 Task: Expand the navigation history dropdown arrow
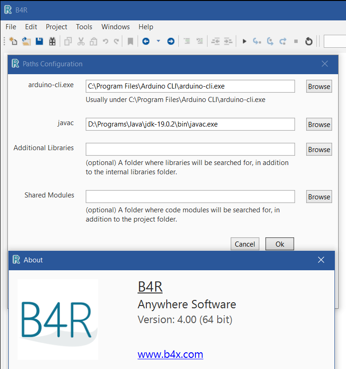point(158,41)
